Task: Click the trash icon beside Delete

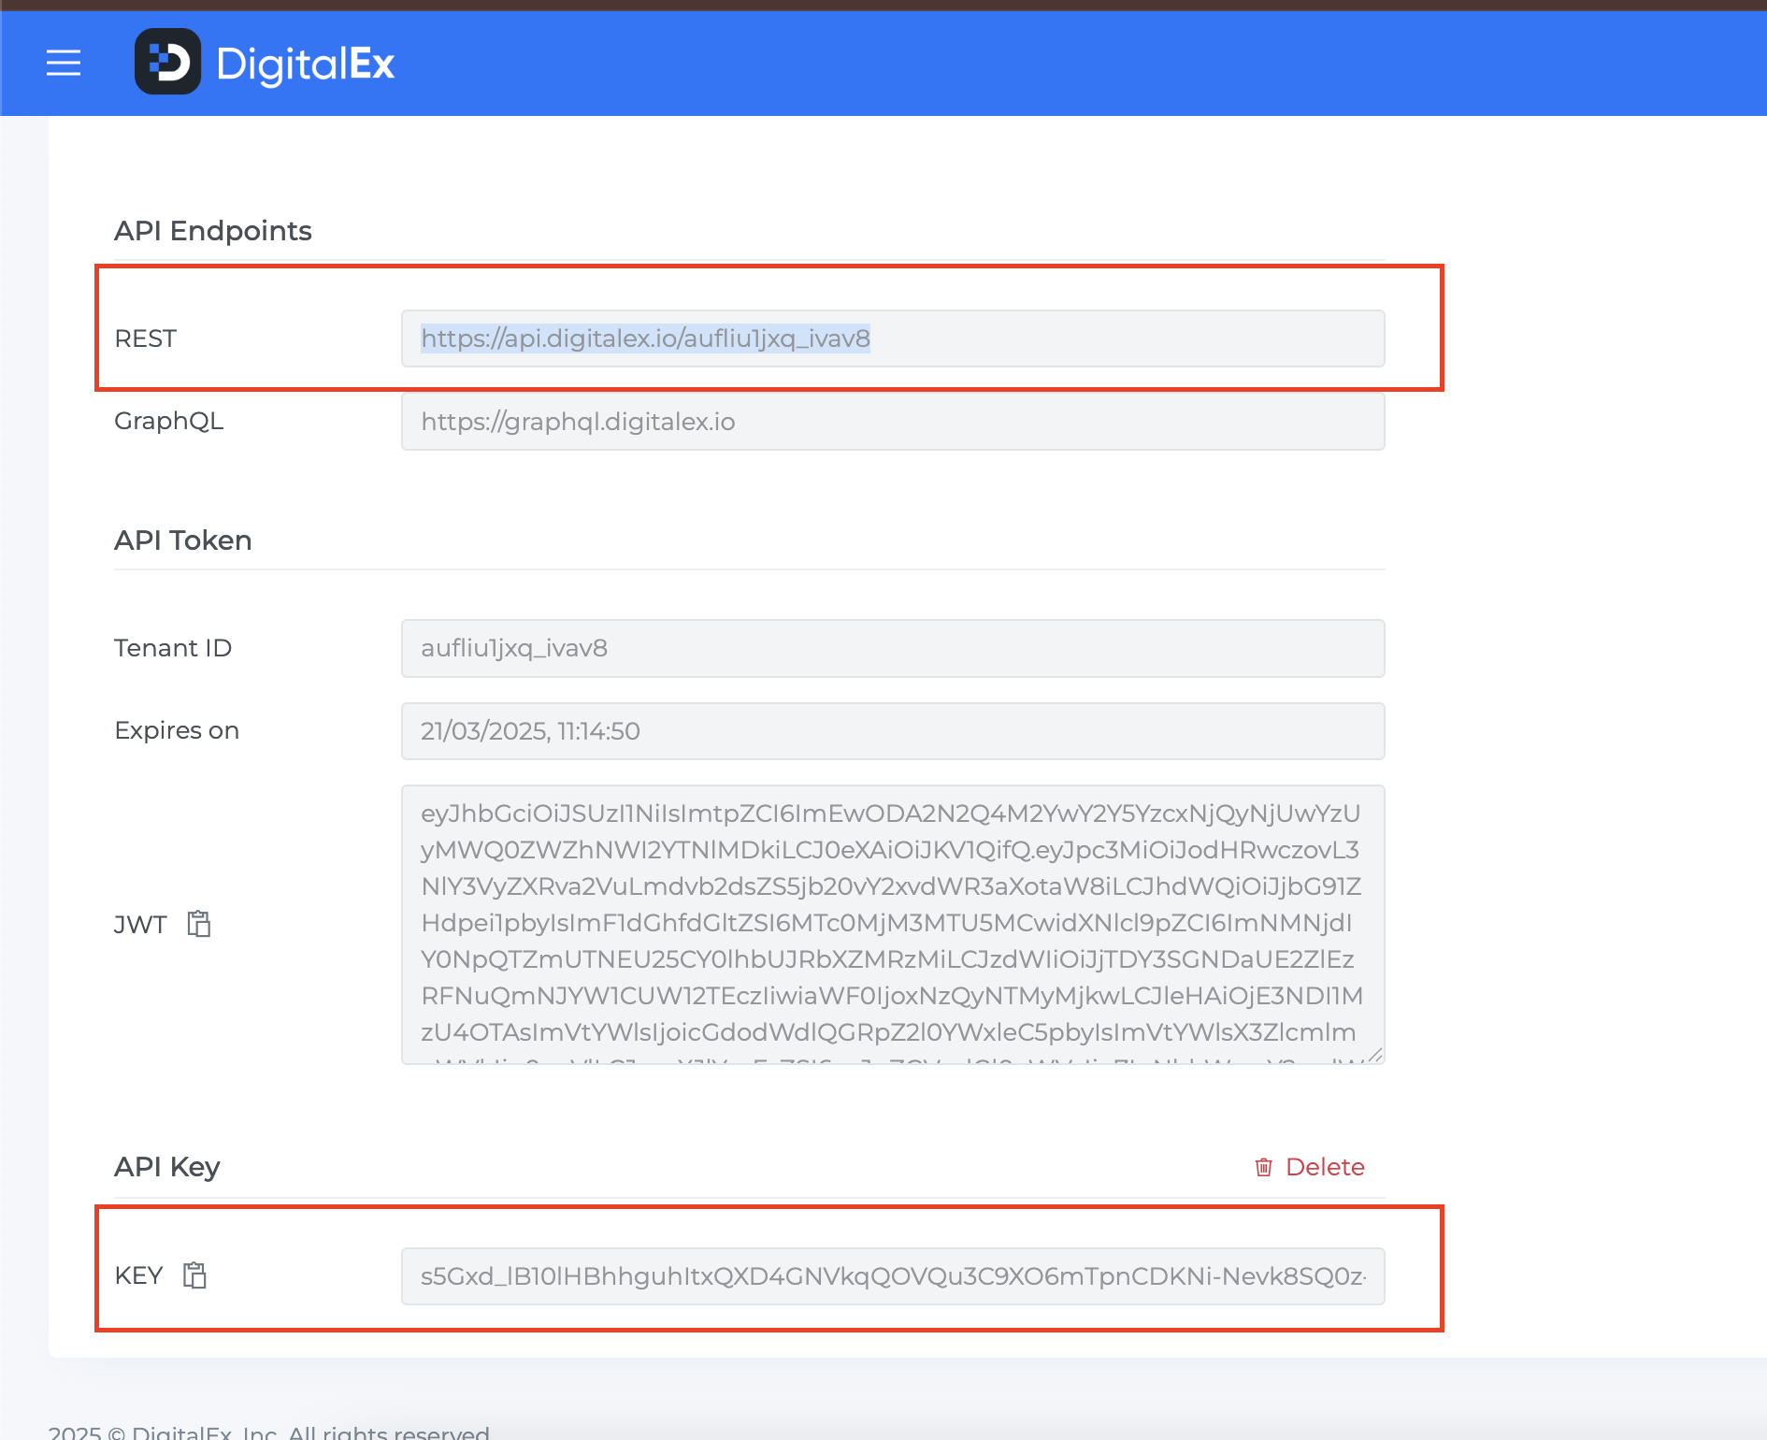Action: pyautogui.click(x=1264, y=1167)
